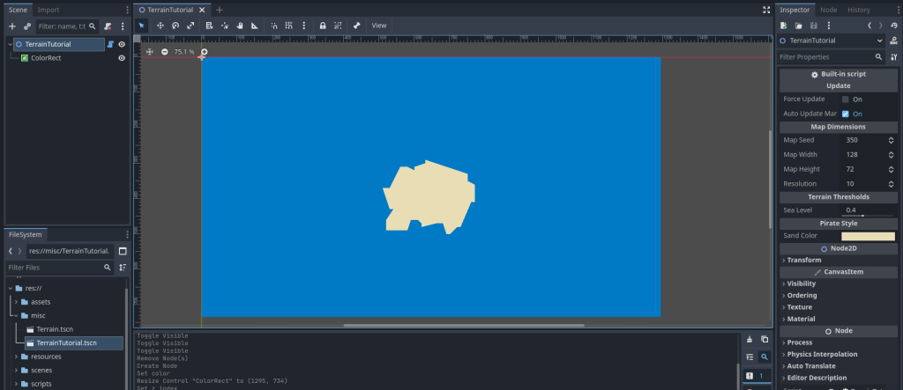Select the Move Mode tool

[x=160, y=26]
